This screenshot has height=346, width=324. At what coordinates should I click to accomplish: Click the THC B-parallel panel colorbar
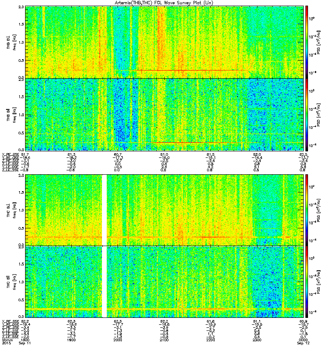click(307, 282)
